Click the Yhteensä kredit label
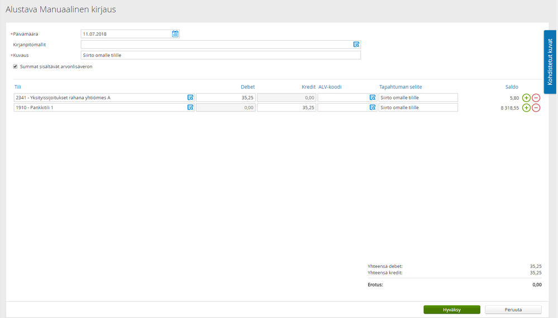The image size is (558, 318). tap(385, 273)
